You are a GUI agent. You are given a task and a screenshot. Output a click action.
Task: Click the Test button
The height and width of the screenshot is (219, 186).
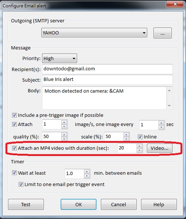[x=26, y=204]
